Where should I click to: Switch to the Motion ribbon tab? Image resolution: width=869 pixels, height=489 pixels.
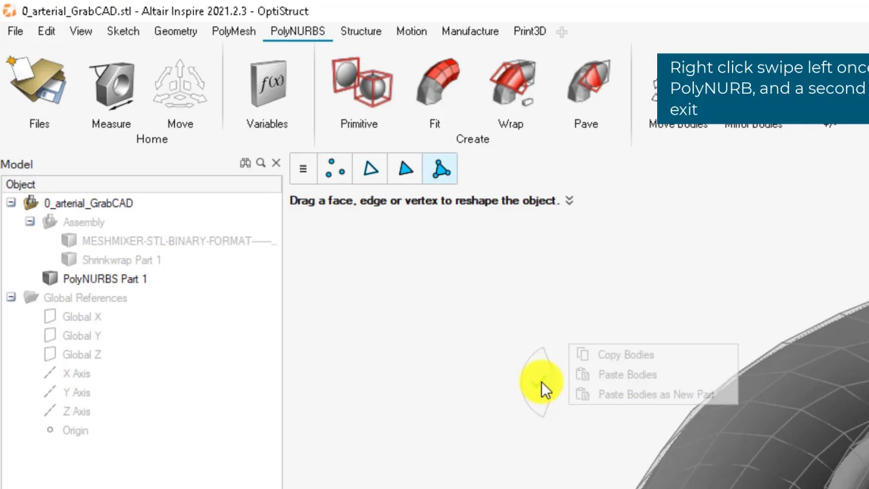tap(411, 31)
